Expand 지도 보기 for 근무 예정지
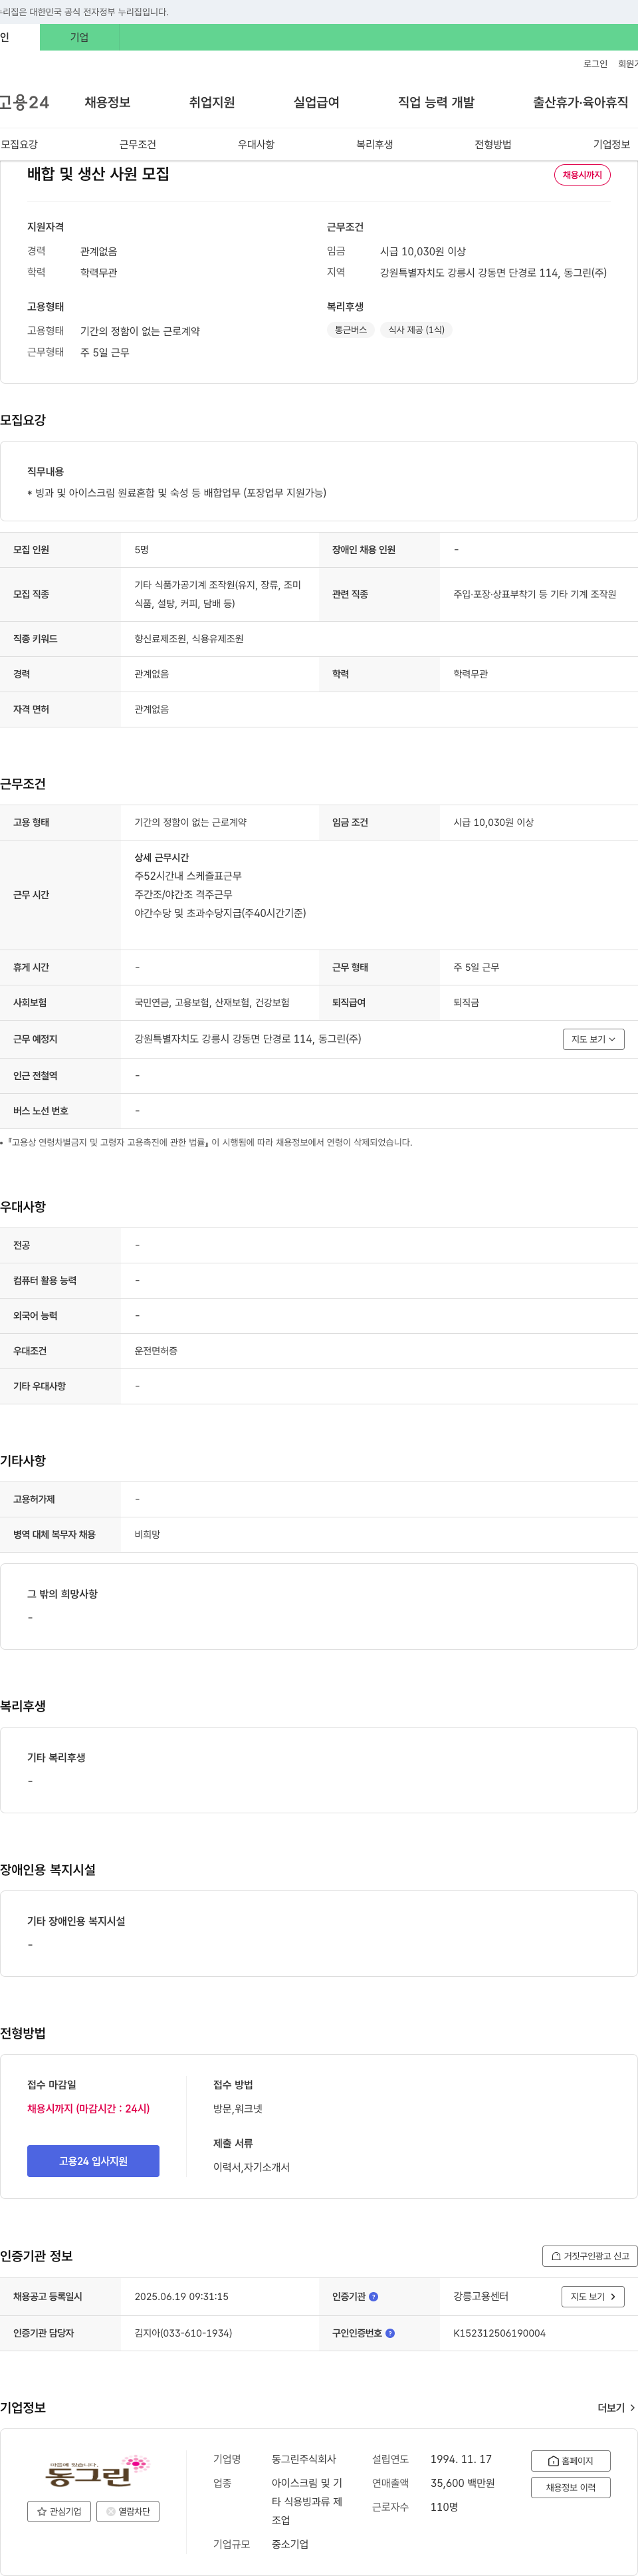Viewport: 638px width, 2576px height. coord(593,1039)
